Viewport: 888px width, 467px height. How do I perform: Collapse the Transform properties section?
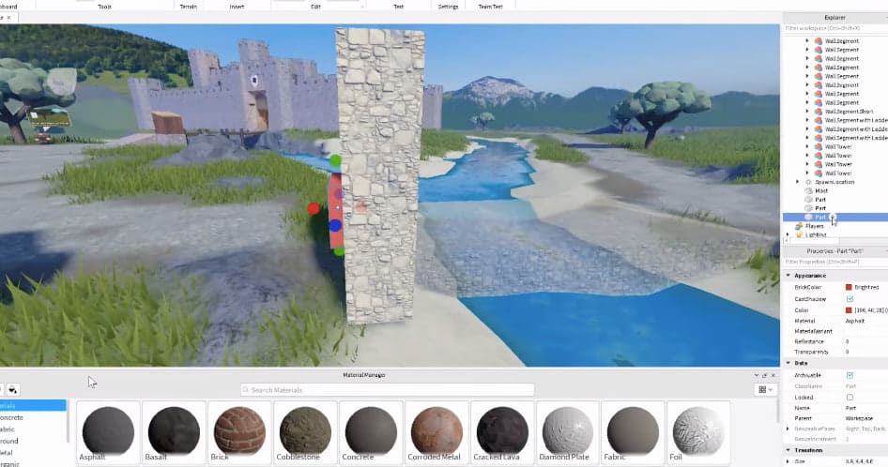[x=788, y=450]
